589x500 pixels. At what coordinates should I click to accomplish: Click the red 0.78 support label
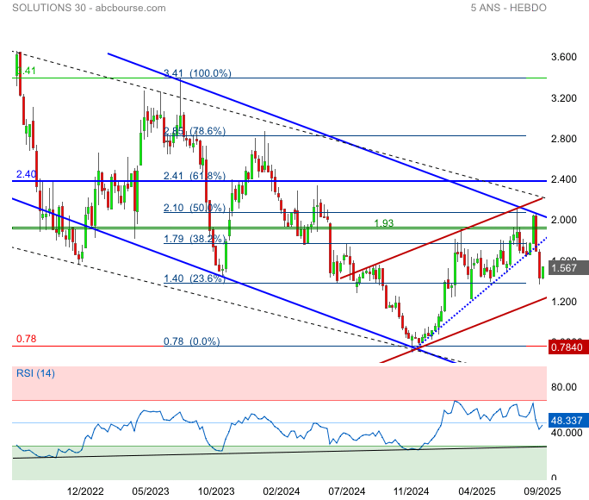(27, 339)
